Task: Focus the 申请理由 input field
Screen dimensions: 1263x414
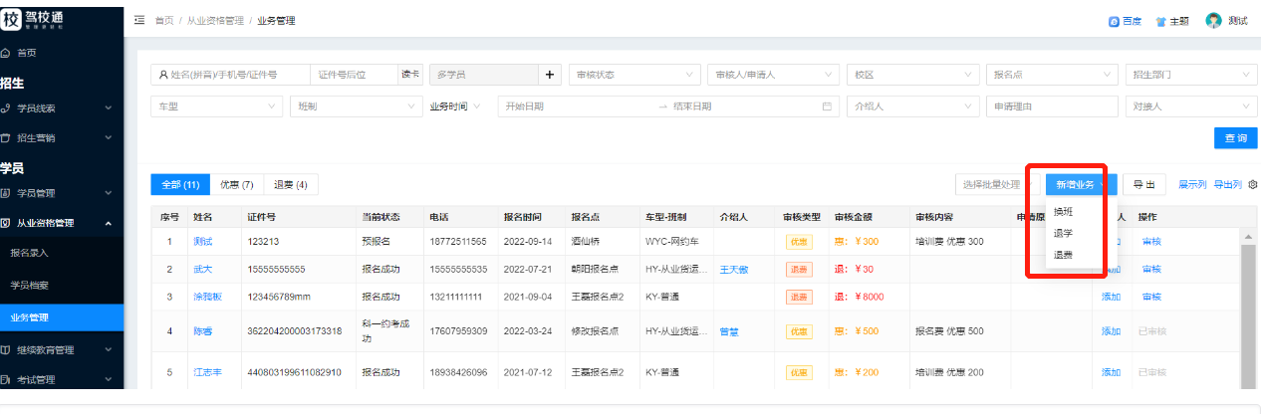Action: (x=1052, y=106)
